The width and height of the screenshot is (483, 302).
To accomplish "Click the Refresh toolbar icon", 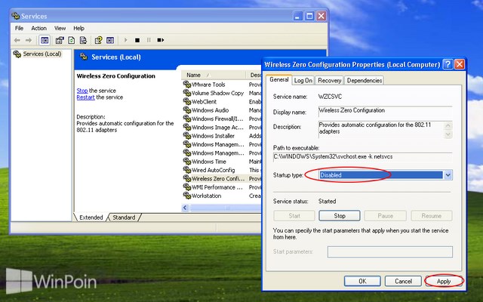I will point(72,40).
